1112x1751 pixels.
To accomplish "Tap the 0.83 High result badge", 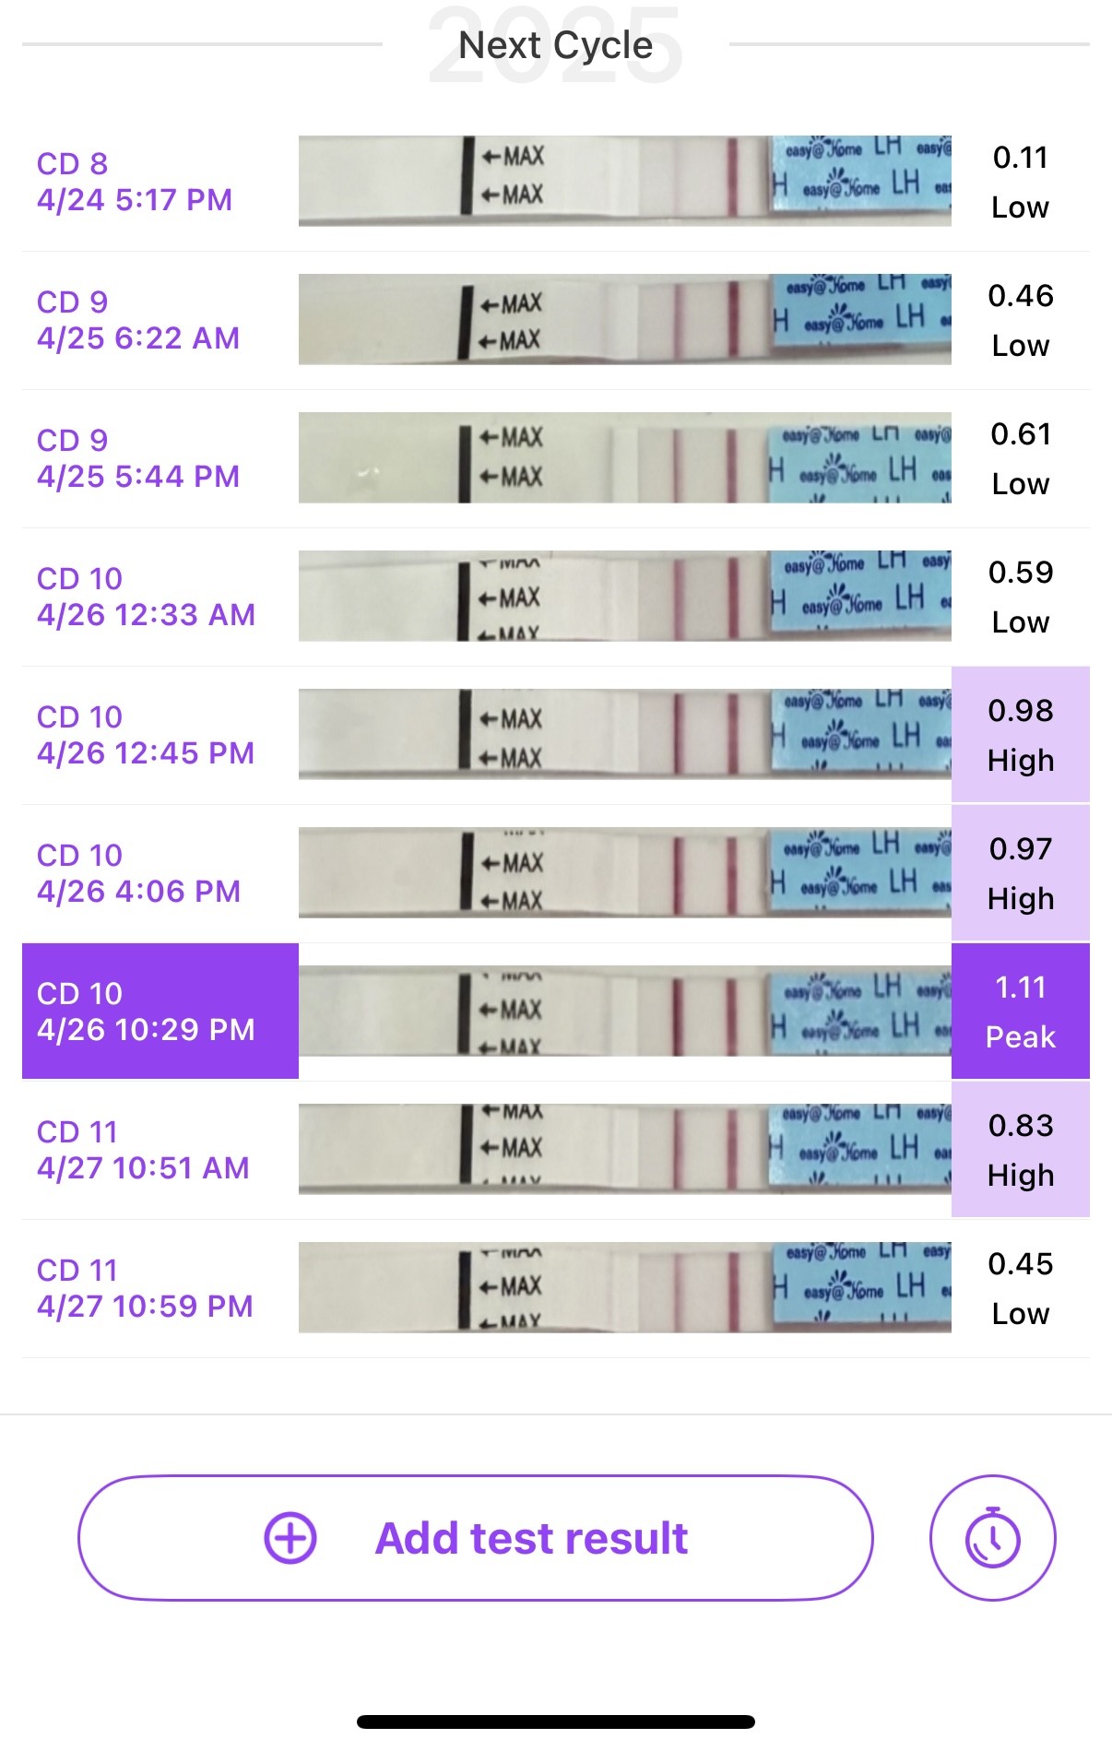I will pyautogui.click(x=1020, y=1150).
